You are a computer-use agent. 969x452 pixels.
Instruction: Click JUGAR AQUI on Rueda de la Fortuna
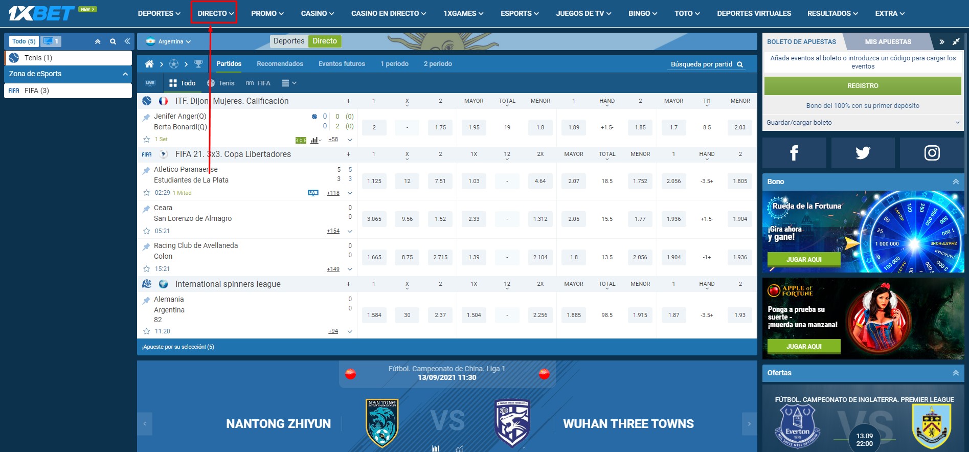click(804, 259)
